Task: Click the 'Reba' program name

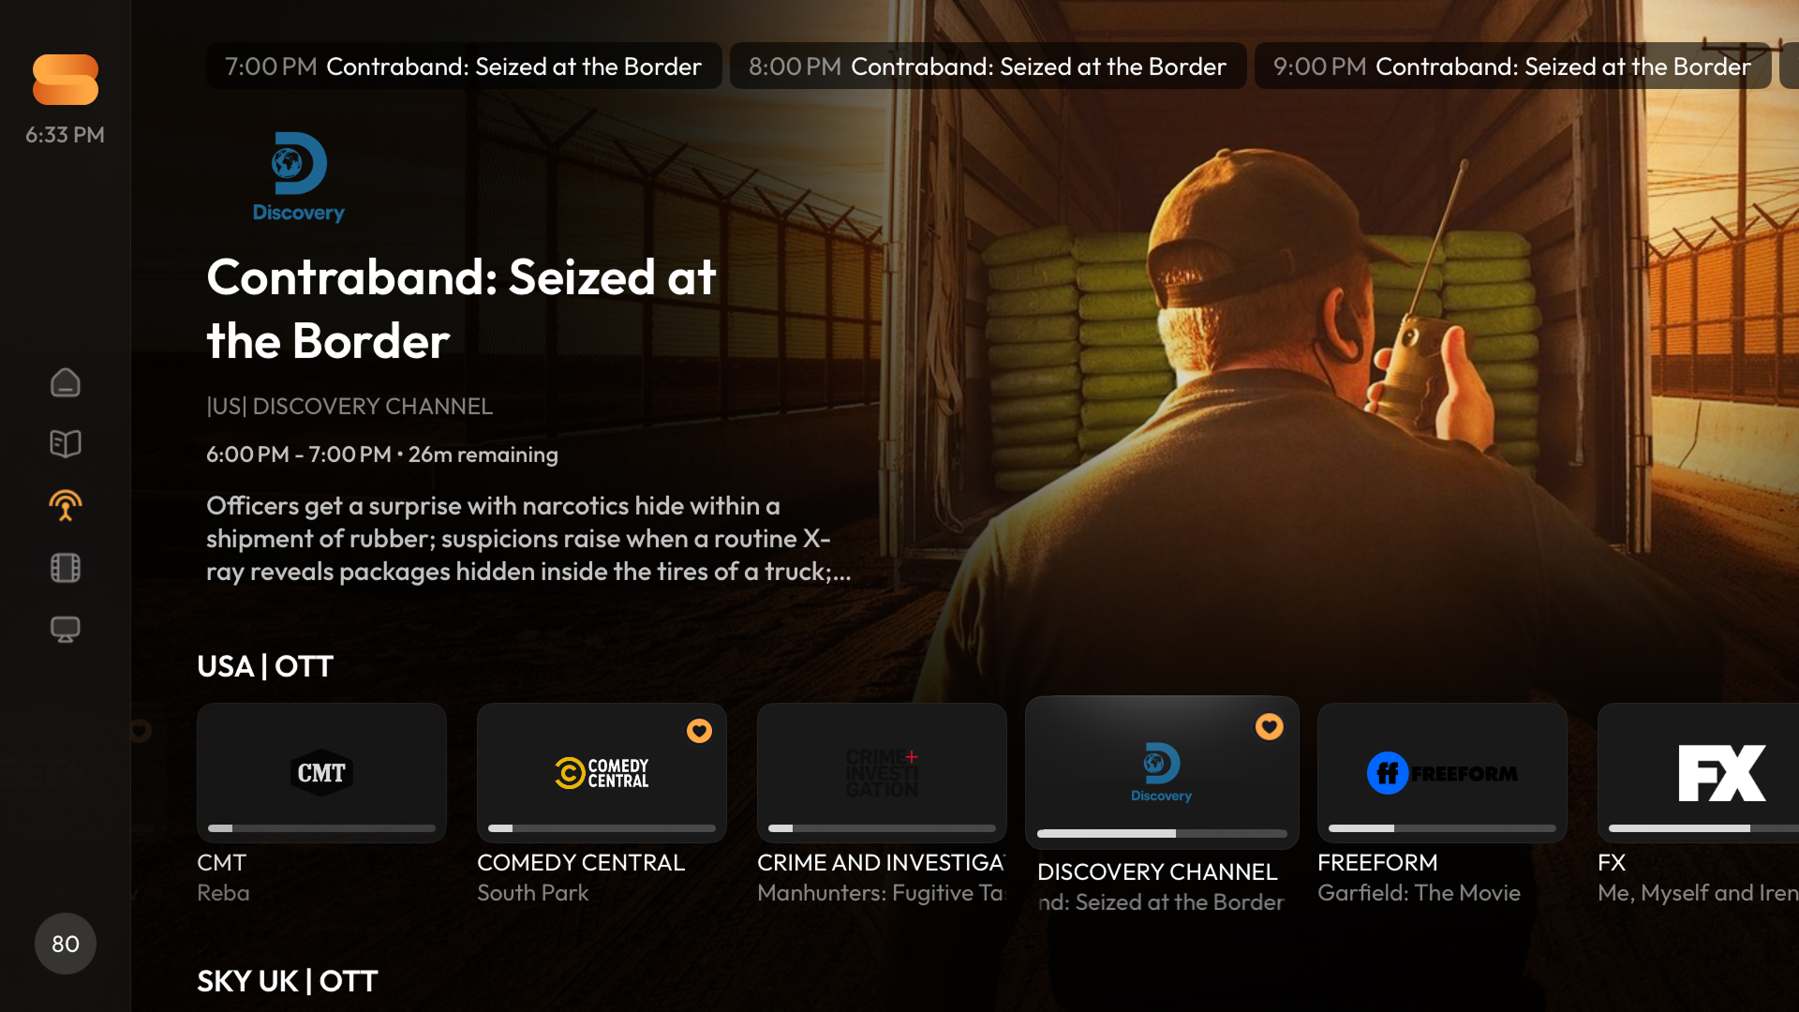Action: pos(223,893)
